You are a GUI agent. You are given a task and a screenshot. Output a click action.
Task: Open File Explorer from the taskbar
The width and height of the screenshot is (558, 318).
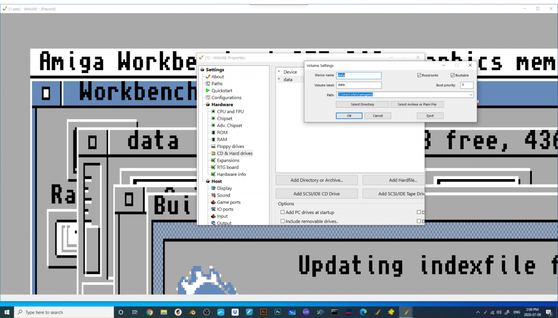pos(163,312)
